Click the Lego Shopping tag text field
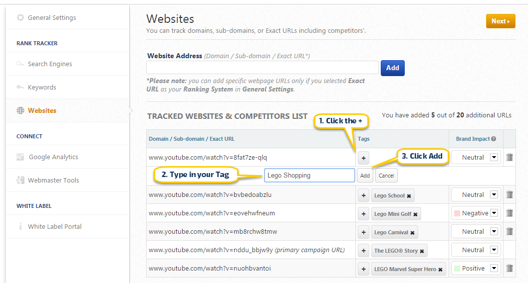This screenshot has width=528, height=283. point(309,176)
